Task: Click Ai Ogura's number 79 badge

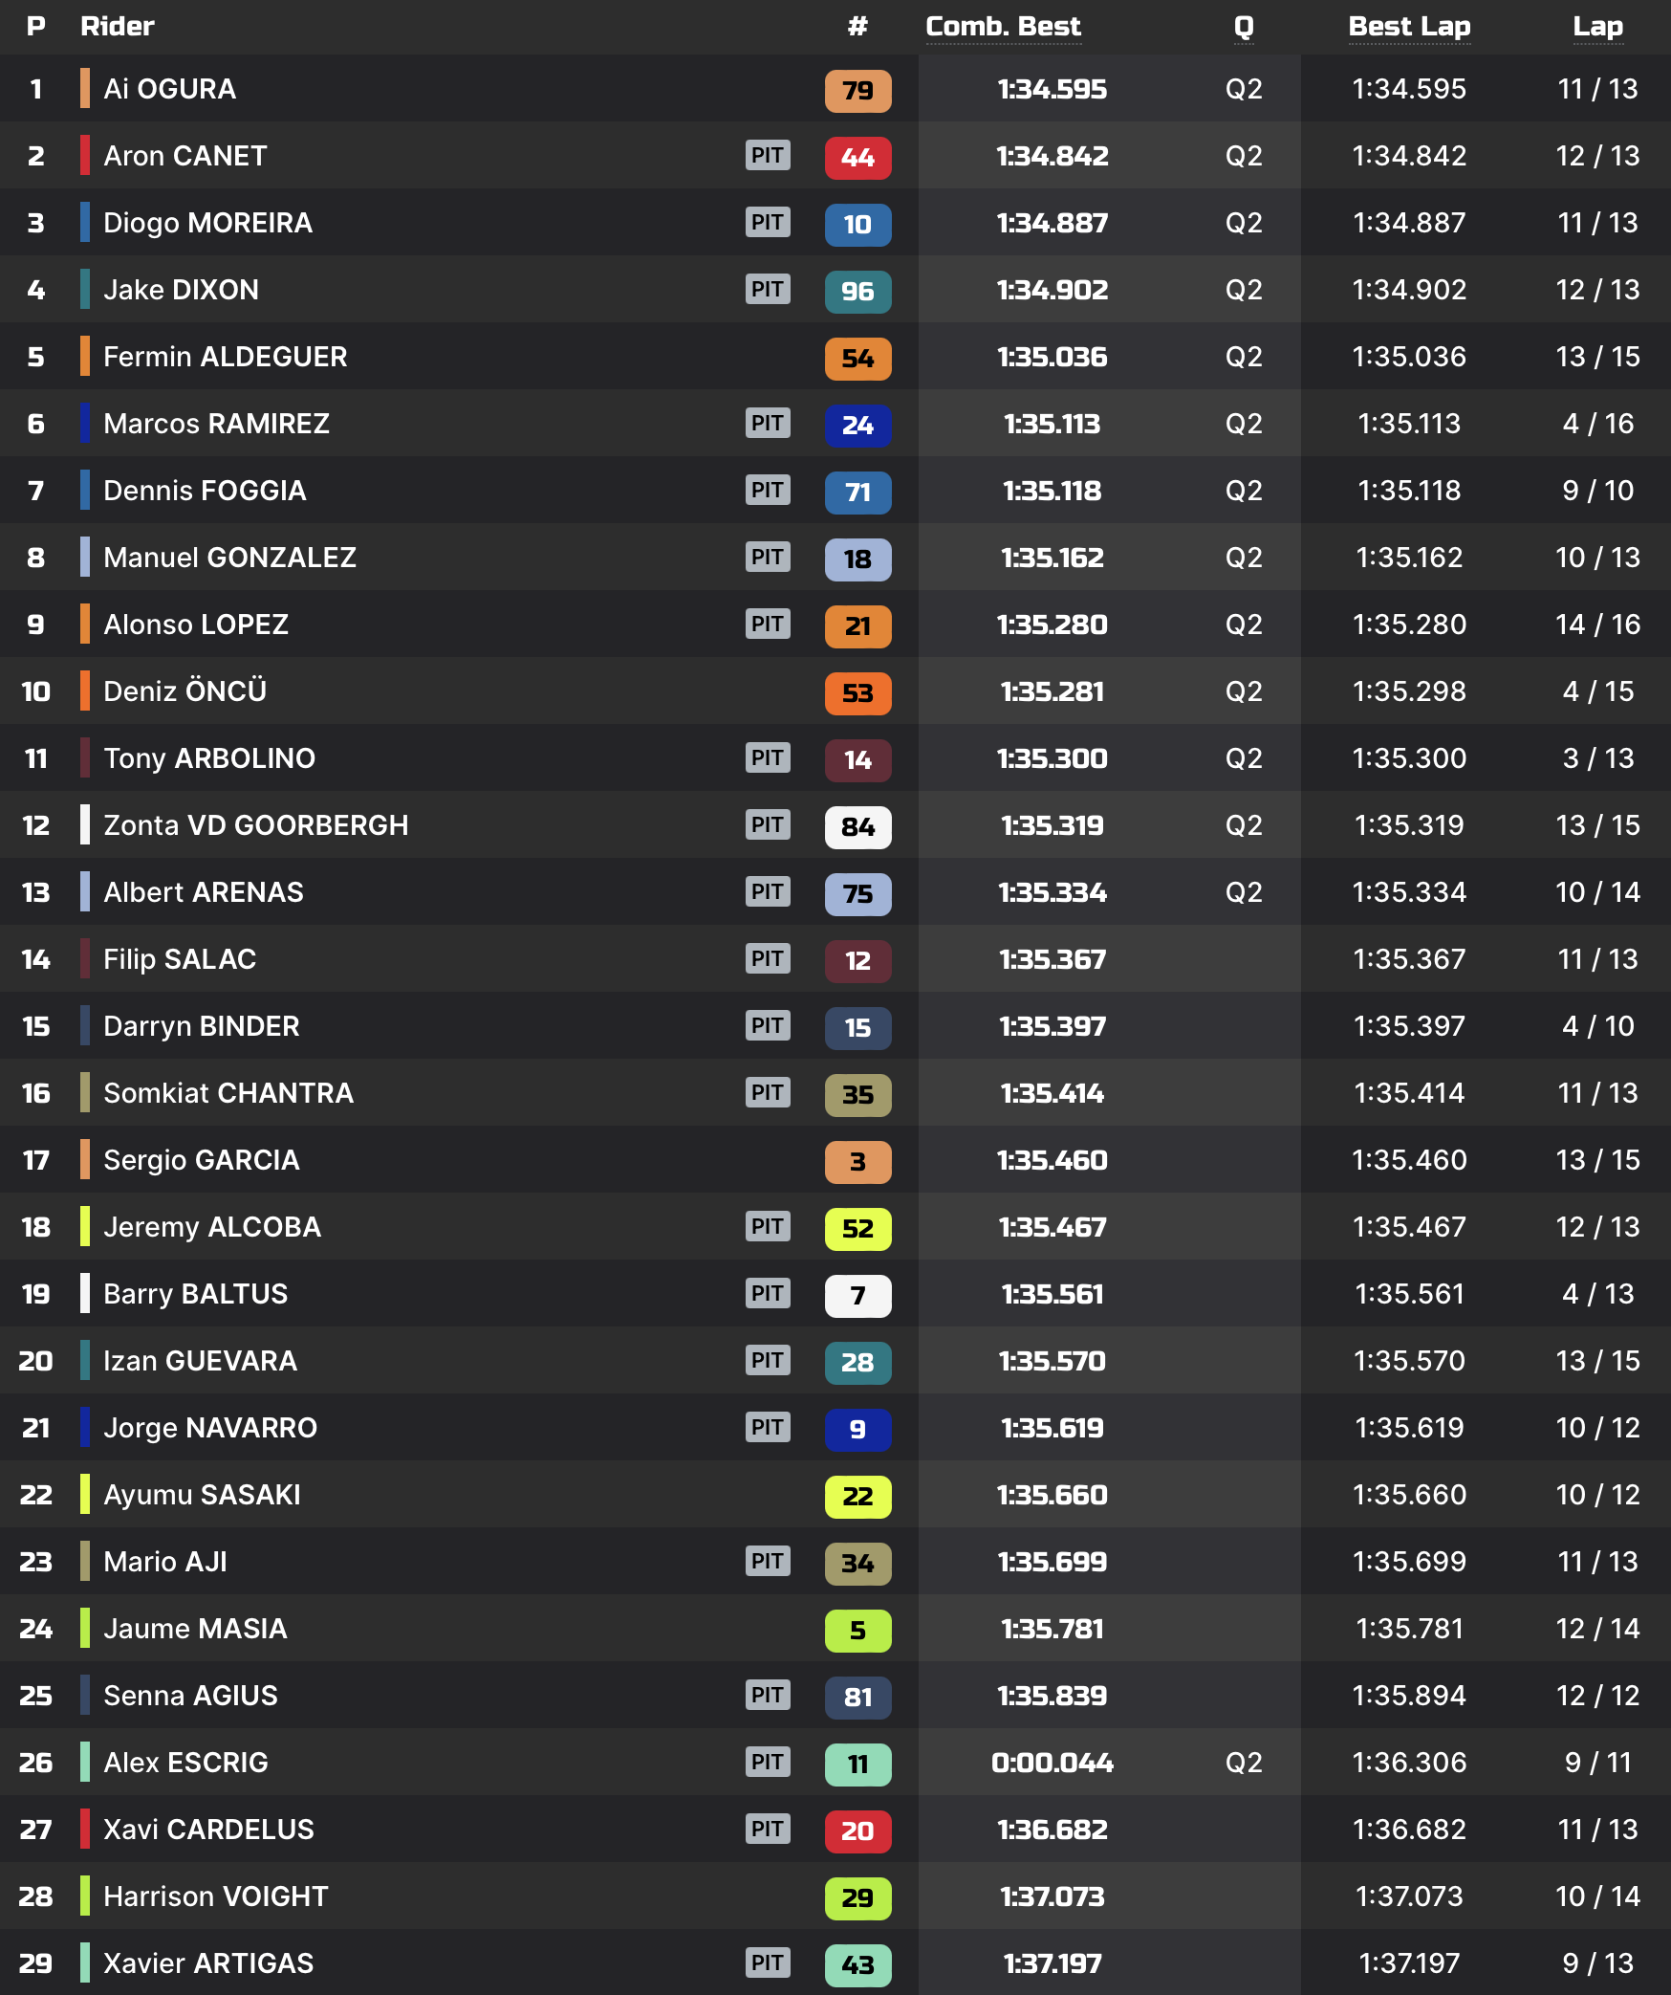Action: point(857,90)
